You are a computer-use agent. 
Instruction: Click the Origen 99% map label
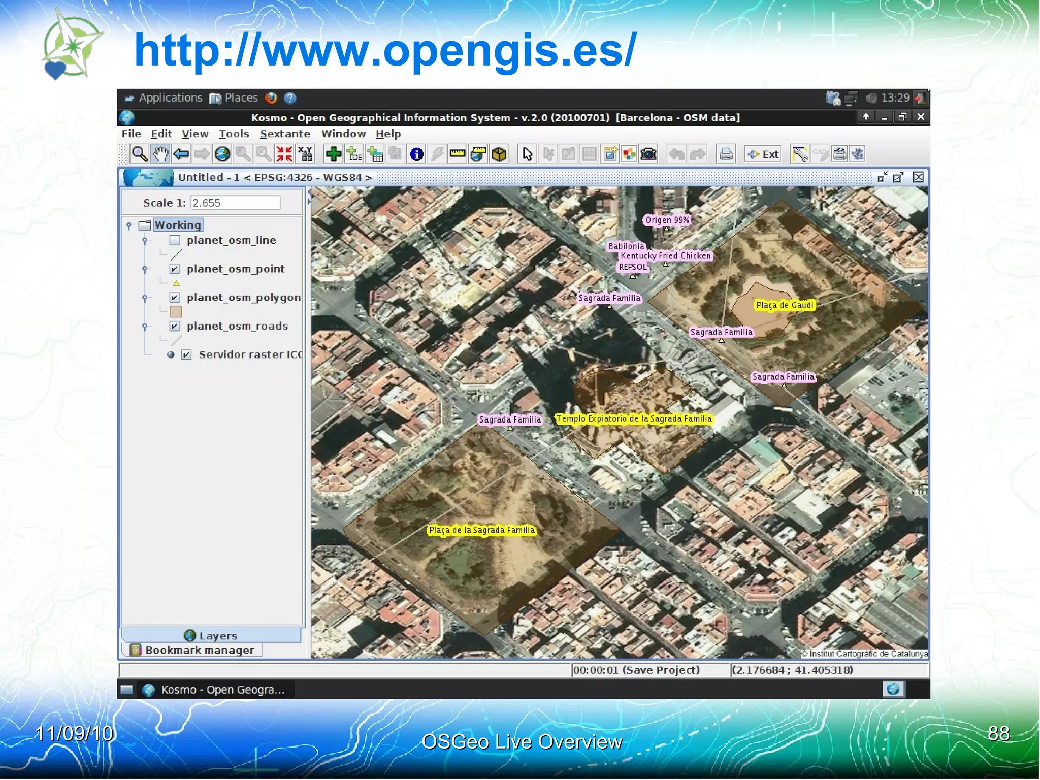(667, 220)
